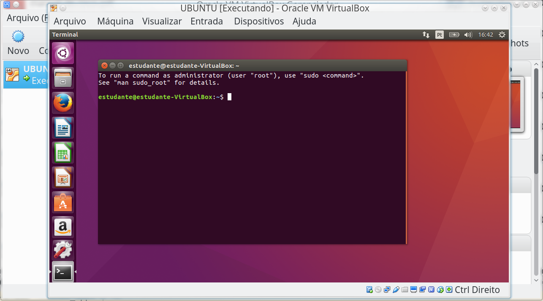Open the sound volume indicator menu
Viewport: 543px width, 301px height.
coord(468,35)
